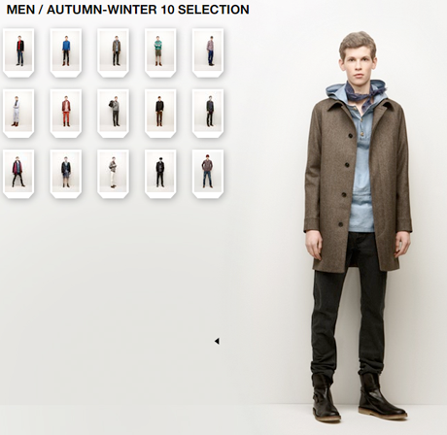Open the red jacket and red trousers look
This screenshot has height=435, width=447.
[x=66, y=114]
